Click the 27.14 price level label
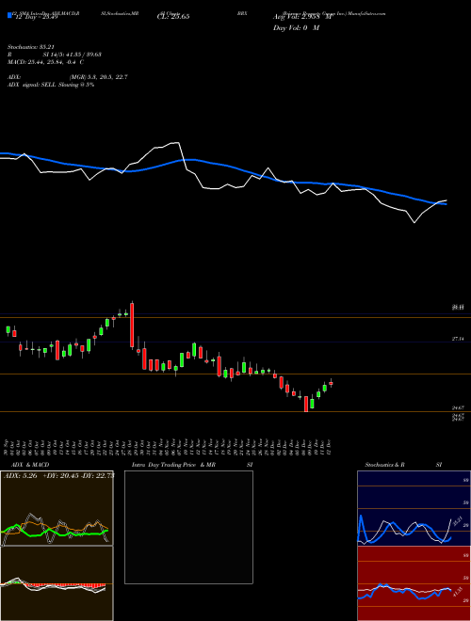This screenshot has width=471, height=621. 458,339
